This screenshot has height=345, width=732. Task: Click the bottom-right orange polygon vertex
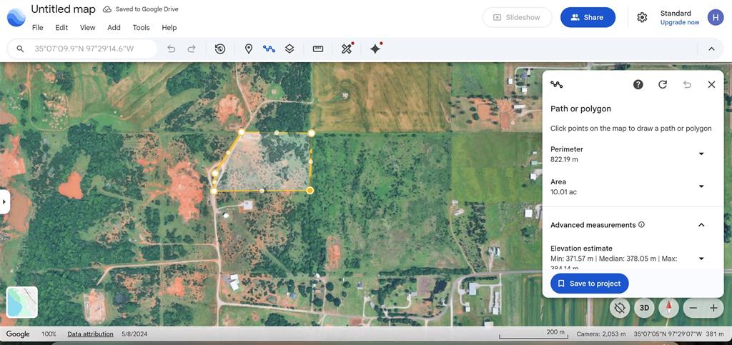click(x=310, y=190)
